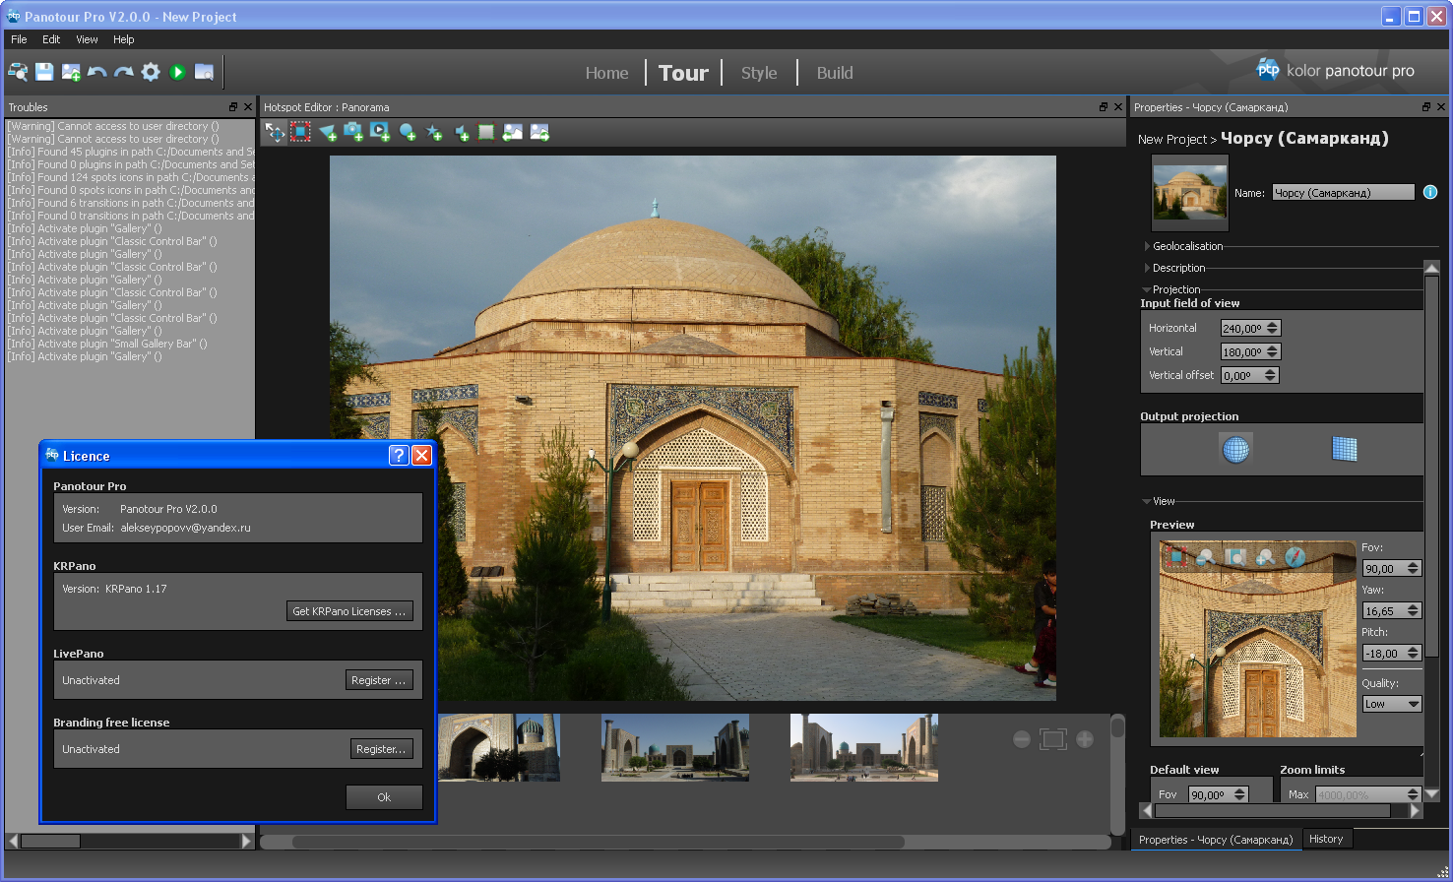1453x882 pixels.
Task: Fit thumbnails with the frame icon
Action: click(1053, 739)
